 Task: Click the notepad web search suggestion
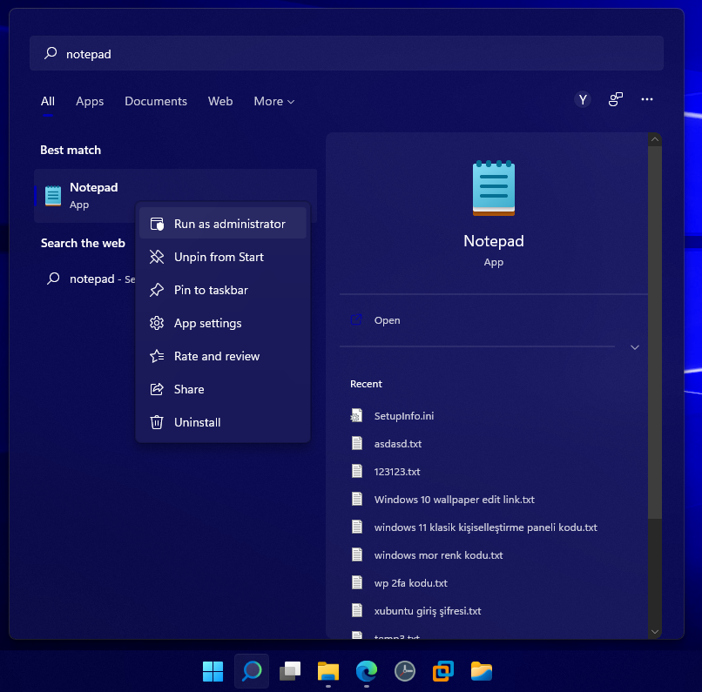pyautogui.click(x=91, y=279)
